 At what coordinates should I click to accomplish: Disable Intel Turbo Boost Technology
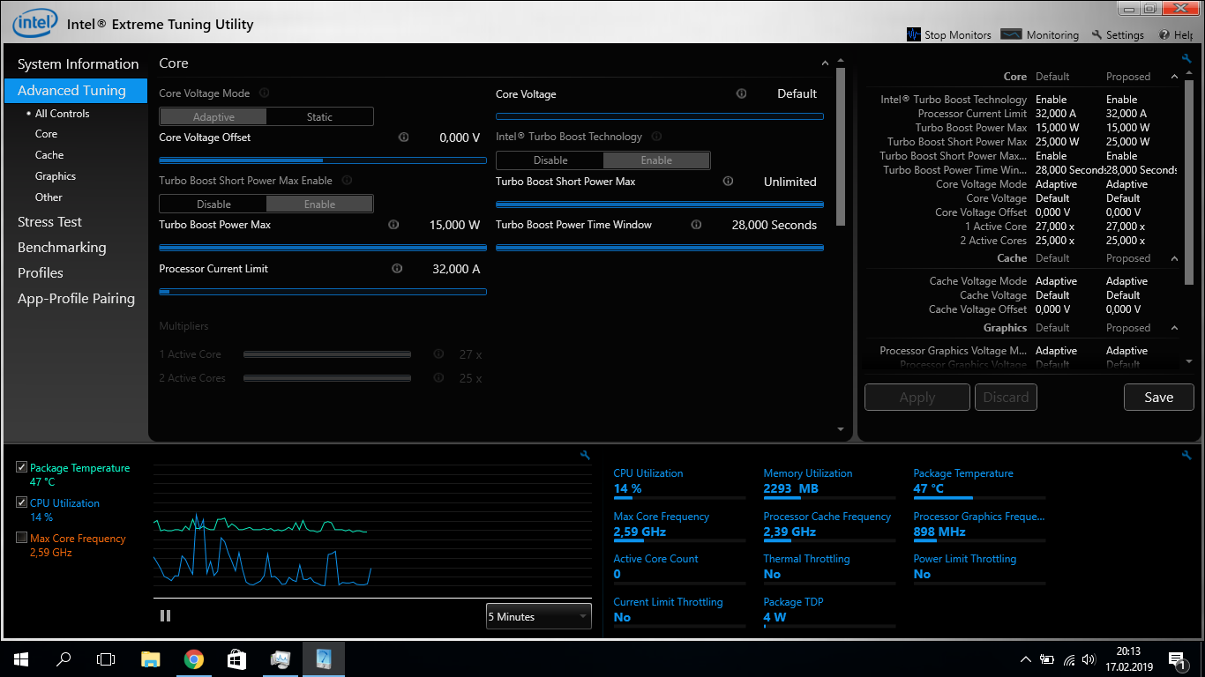tap(550, 160)
